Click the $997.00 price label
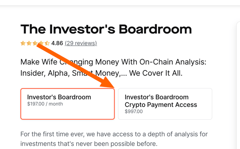Image resolution: width=240 pixels, height=149 pixels. click(134, 111)
